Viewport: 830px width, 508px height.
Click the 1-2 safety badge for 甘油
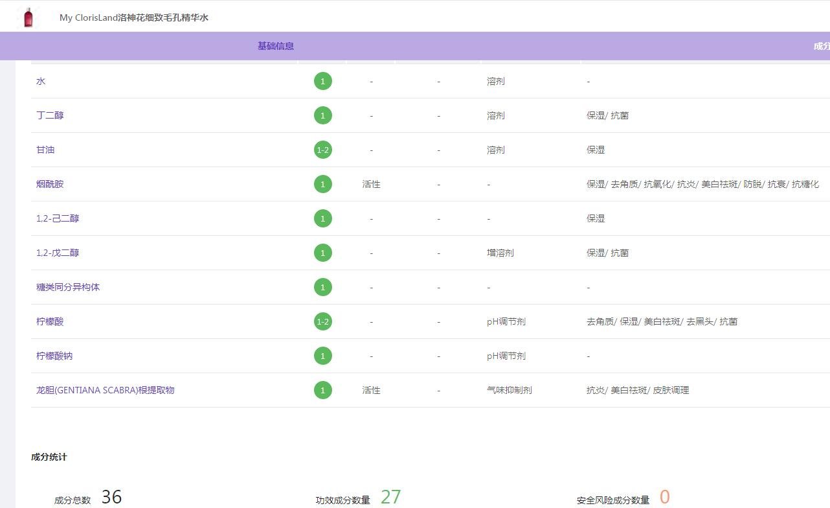click(322, 150)
